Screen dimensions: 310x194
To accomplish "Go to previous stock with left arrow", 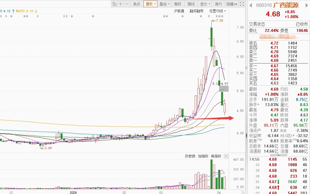I will [251, 5].
